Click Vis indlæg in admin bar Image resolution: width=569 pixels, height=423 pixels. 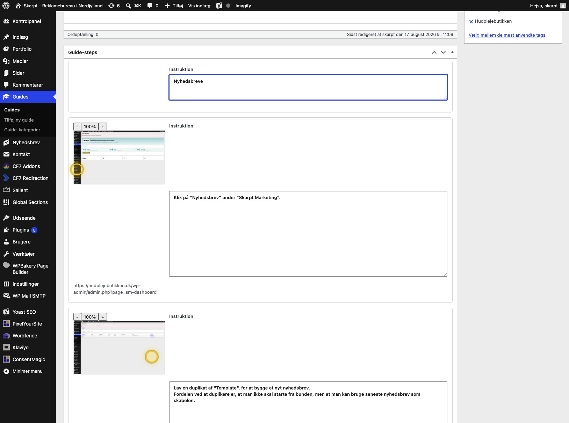click(x=199, y=6)
